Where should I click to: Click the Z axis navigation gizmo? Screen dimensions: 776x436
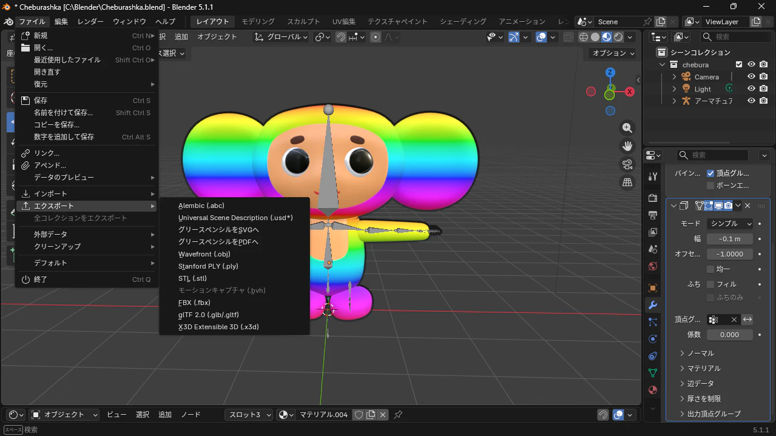coord(610,73)
